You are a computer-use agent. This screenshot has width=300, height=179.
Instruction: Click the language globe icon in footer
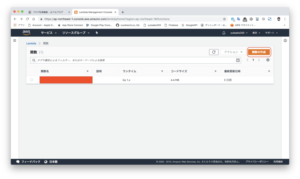[46, 162]
